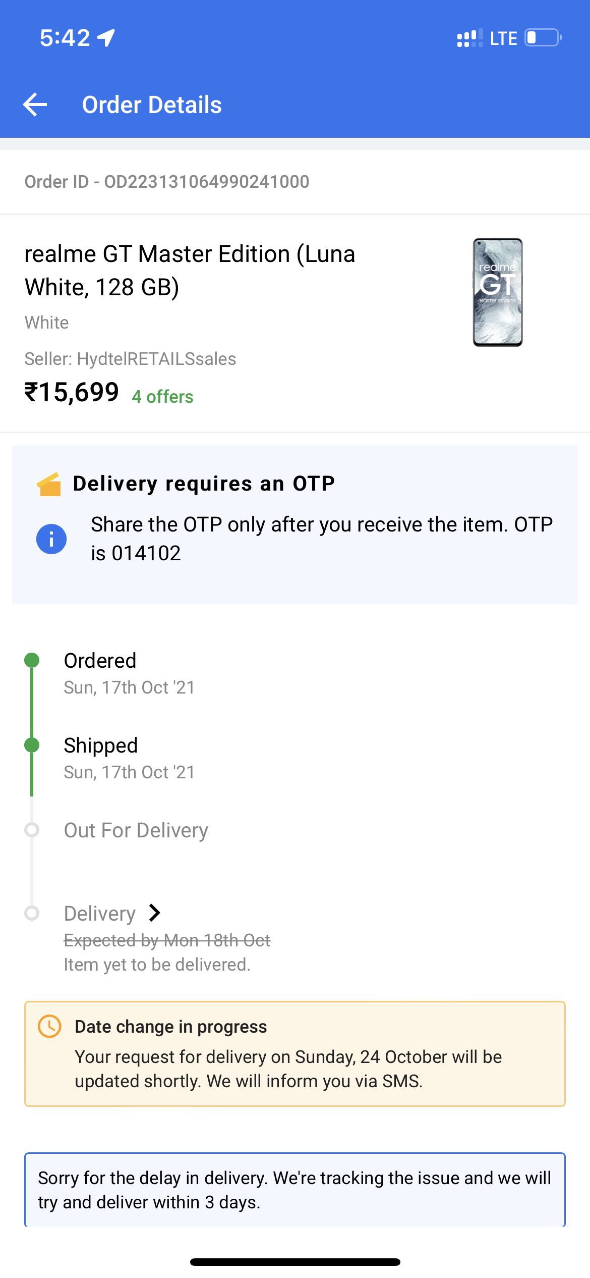Open the 4 offers link
This screenshot has width=590, height=1278.
(x=162, y=397)
